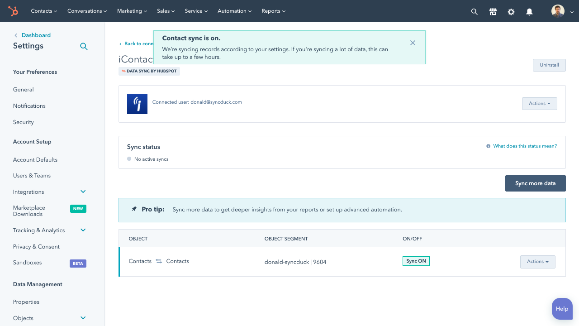
Task: Open the Marketing menu
Action: pos(132,11)
